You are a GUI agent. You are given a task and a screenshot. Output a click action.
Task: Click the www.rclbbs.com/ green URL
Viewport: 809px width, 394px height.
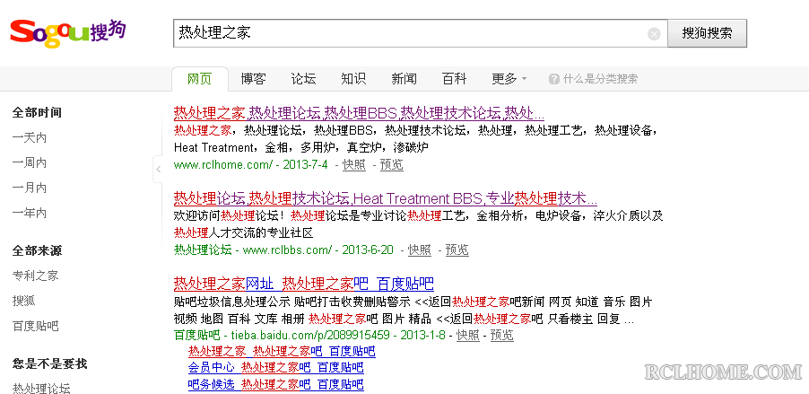point(287,250)
